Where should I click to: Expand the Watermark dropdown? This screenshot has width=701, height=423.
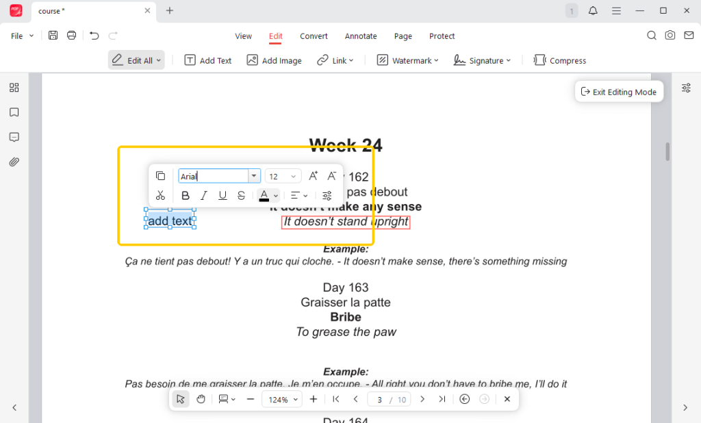436,60
